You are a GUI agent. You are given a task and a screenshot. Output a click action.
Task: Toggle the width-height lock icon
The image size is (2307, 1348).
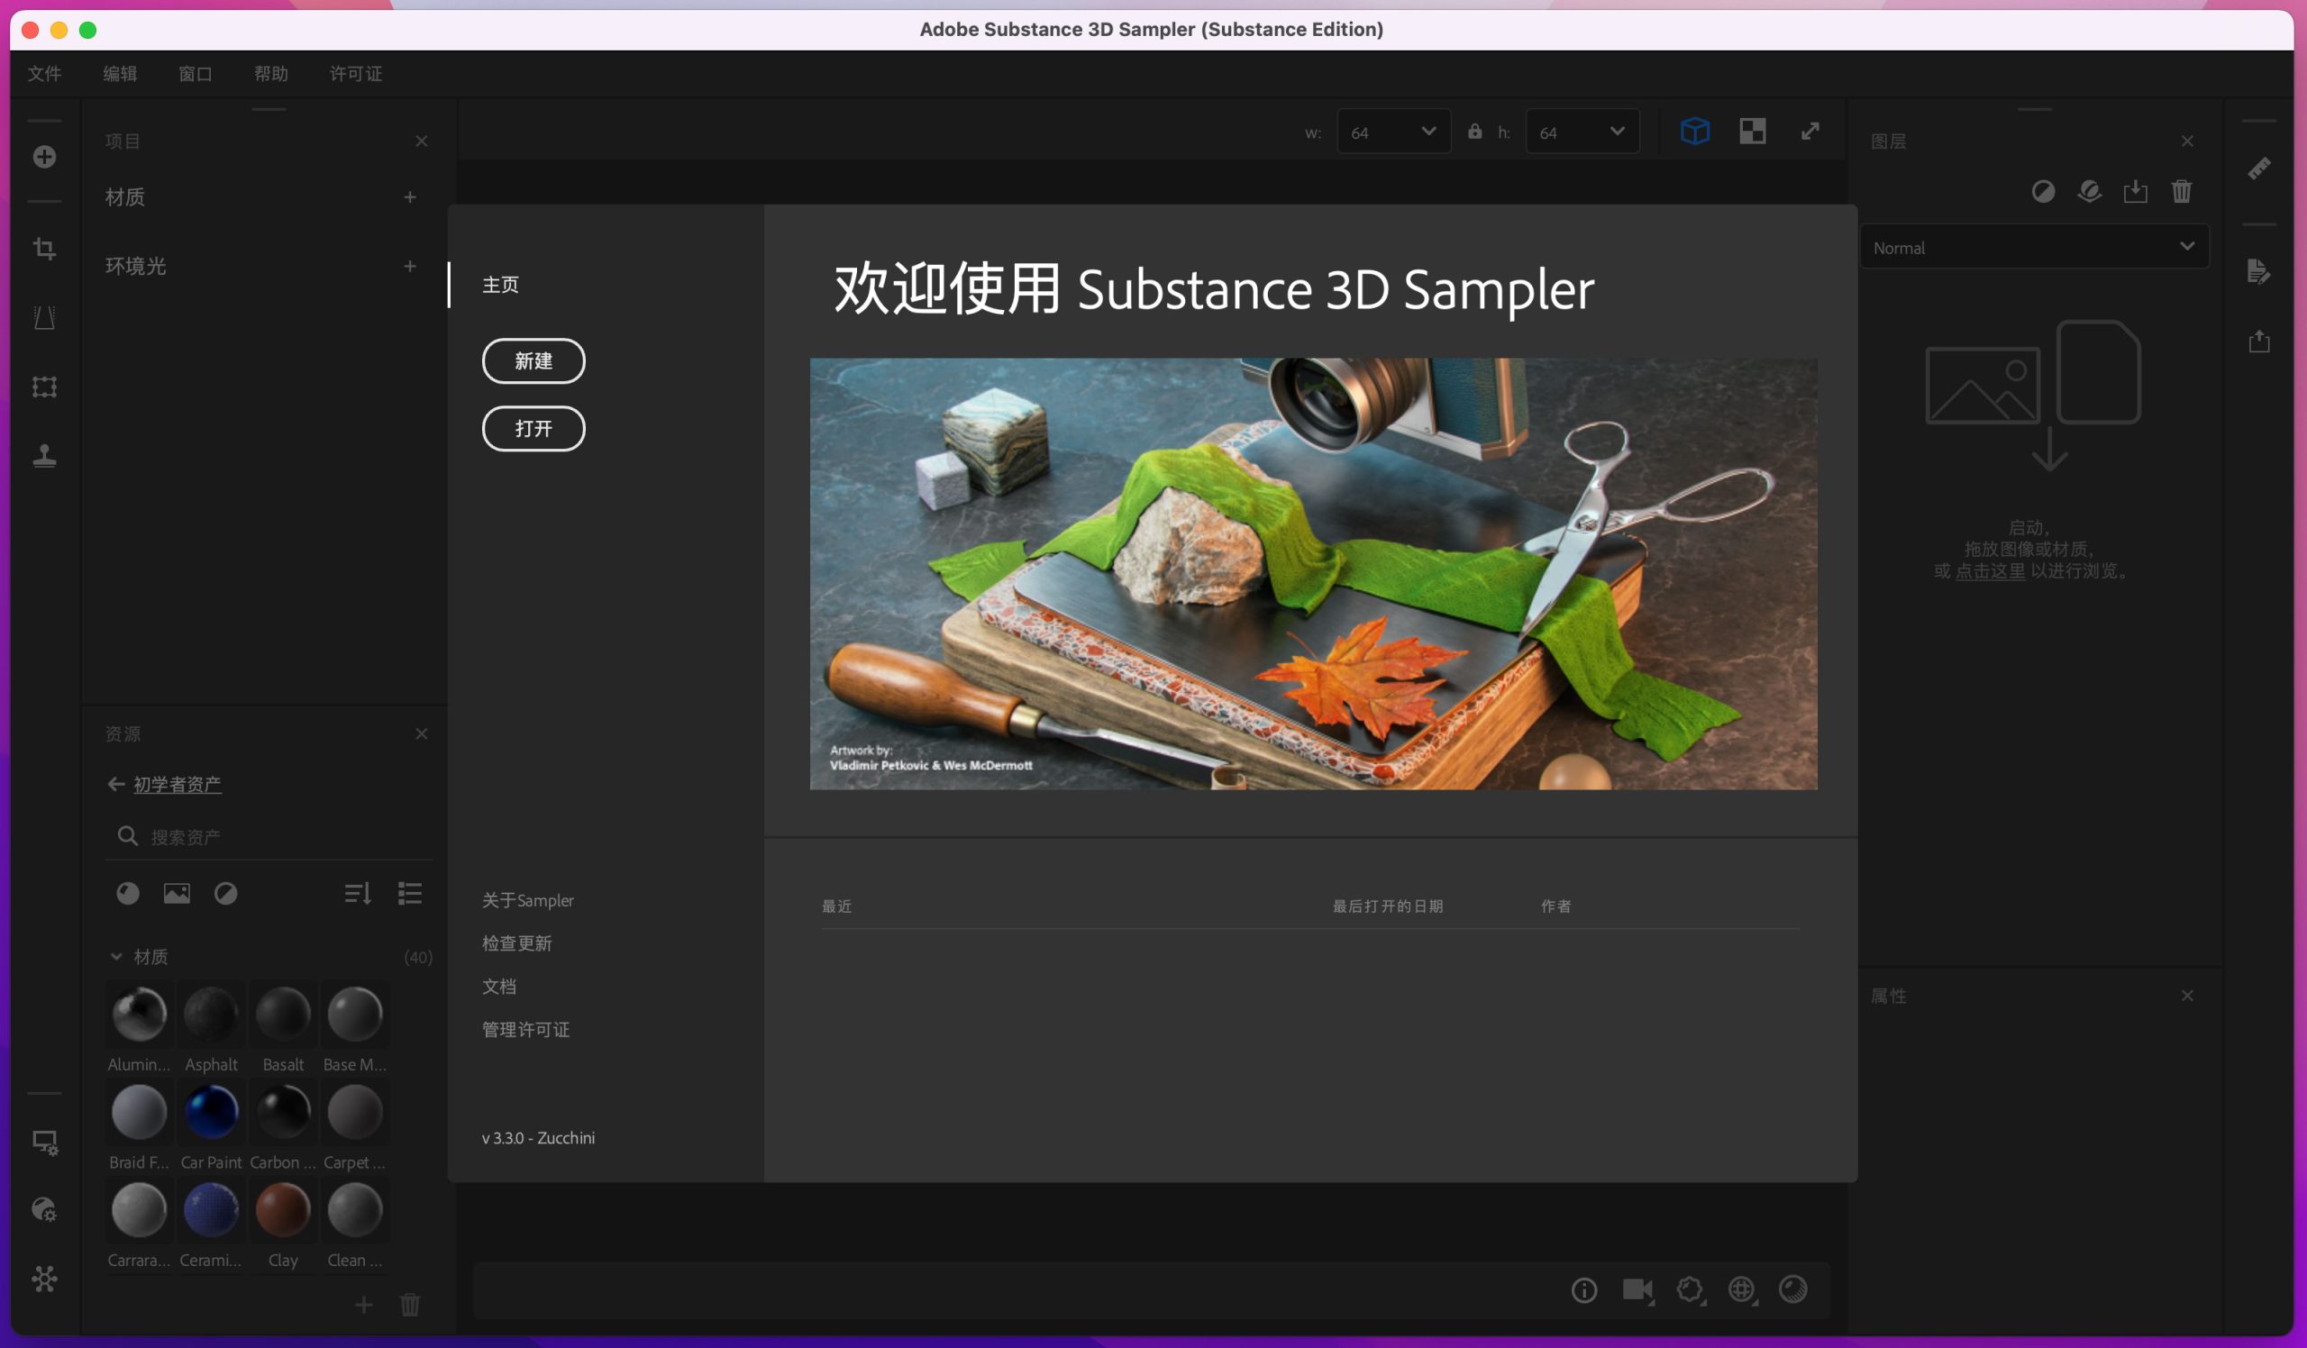[x=1475, y=132]
